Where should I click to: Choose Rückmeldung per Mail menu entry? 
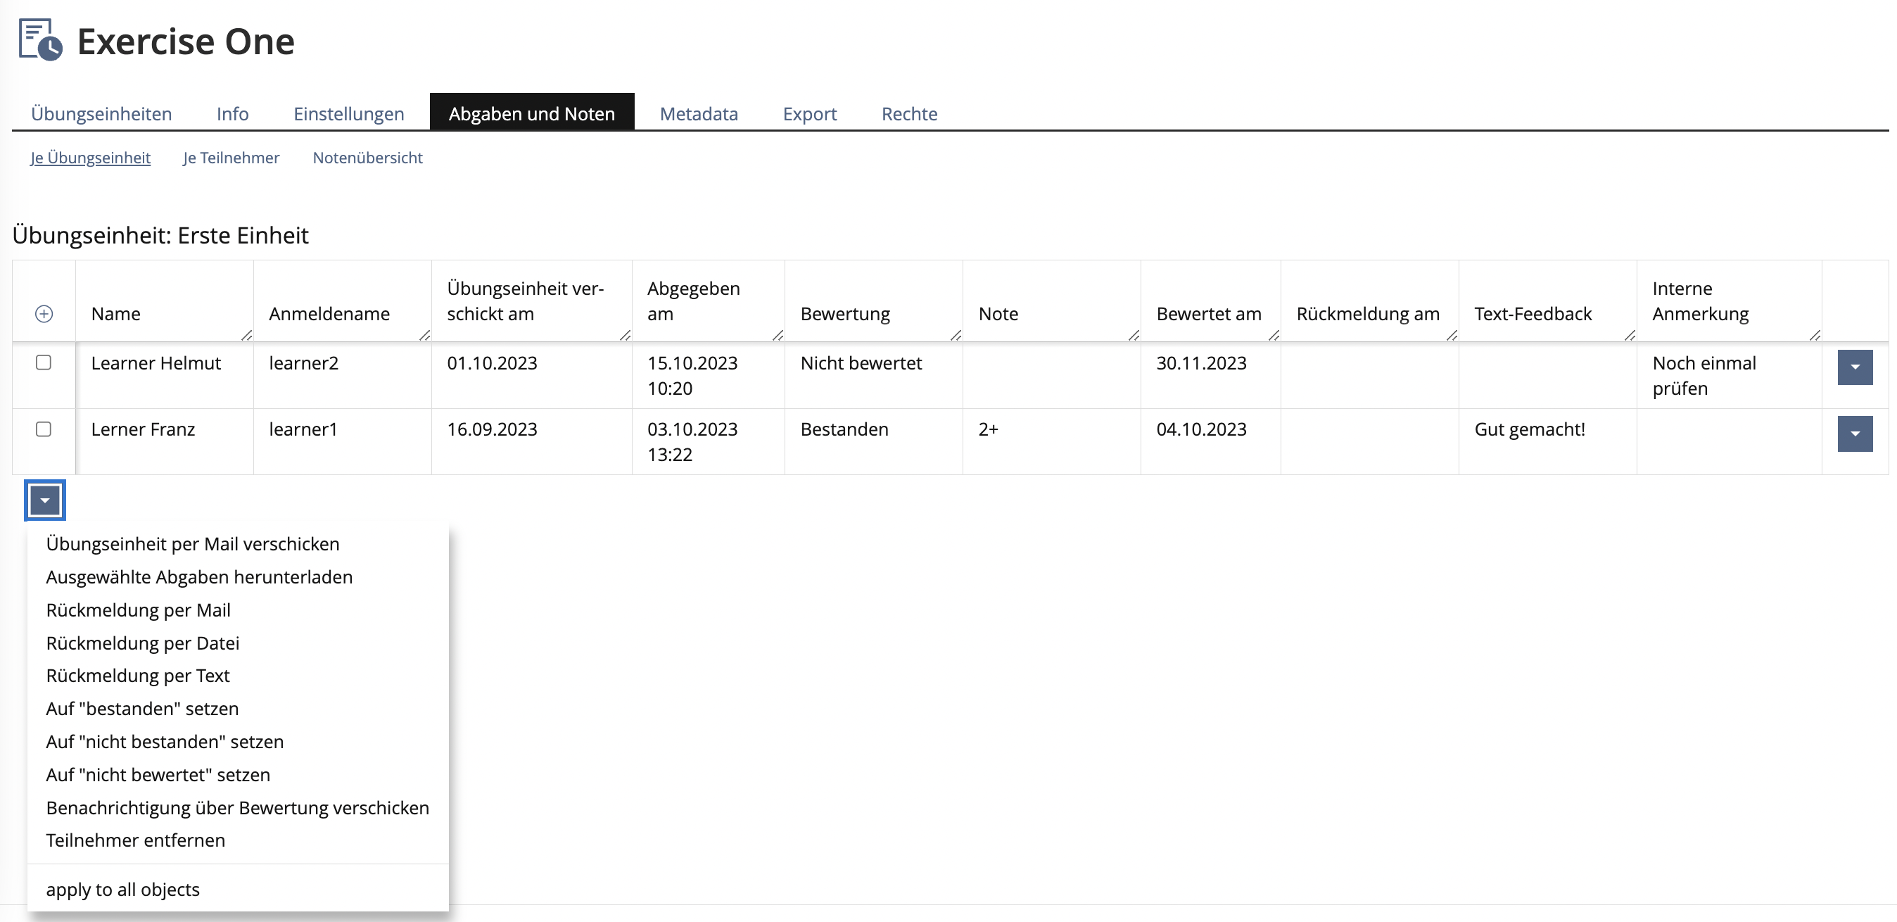coord(139,610)
